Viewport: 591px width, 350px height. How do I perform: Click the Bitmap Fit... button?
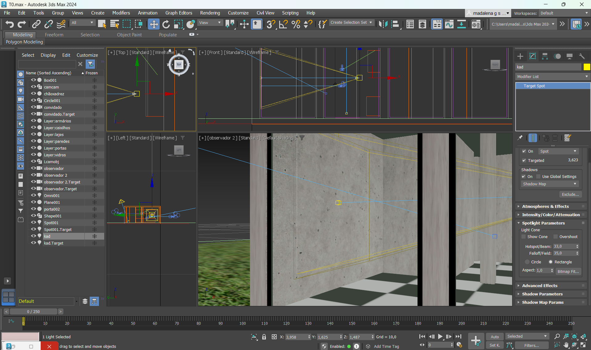[568, 272]
